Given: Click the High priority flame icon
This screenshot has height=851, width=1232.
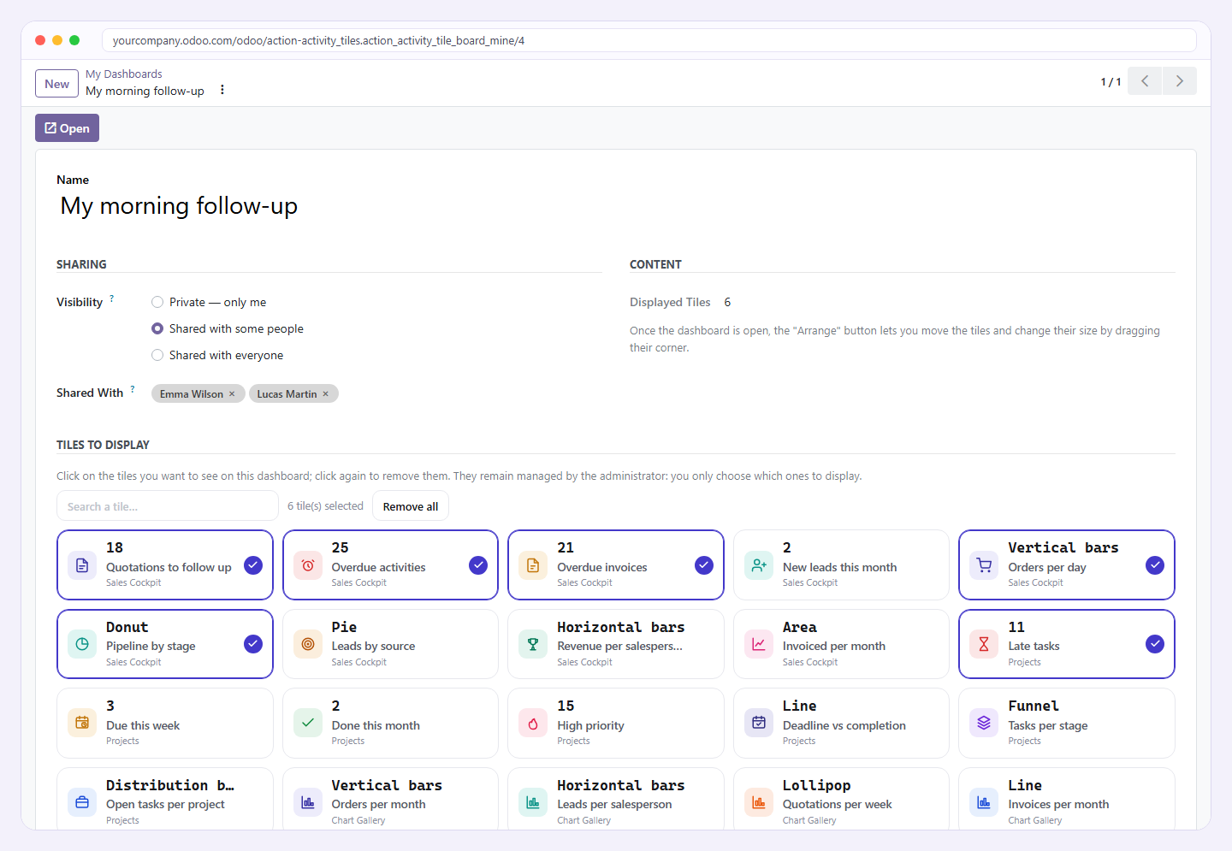Looking at the screenshot, I should pos(533,723).
